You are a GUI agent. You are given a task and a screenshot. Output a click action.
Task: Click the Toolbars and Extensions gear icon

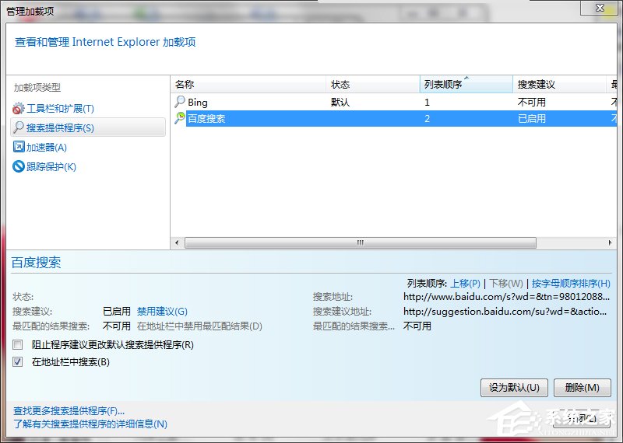(18, 108)
